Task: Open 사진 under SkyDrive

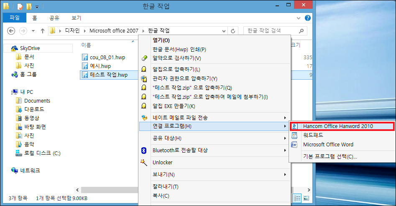Action: tap(29, 66)
